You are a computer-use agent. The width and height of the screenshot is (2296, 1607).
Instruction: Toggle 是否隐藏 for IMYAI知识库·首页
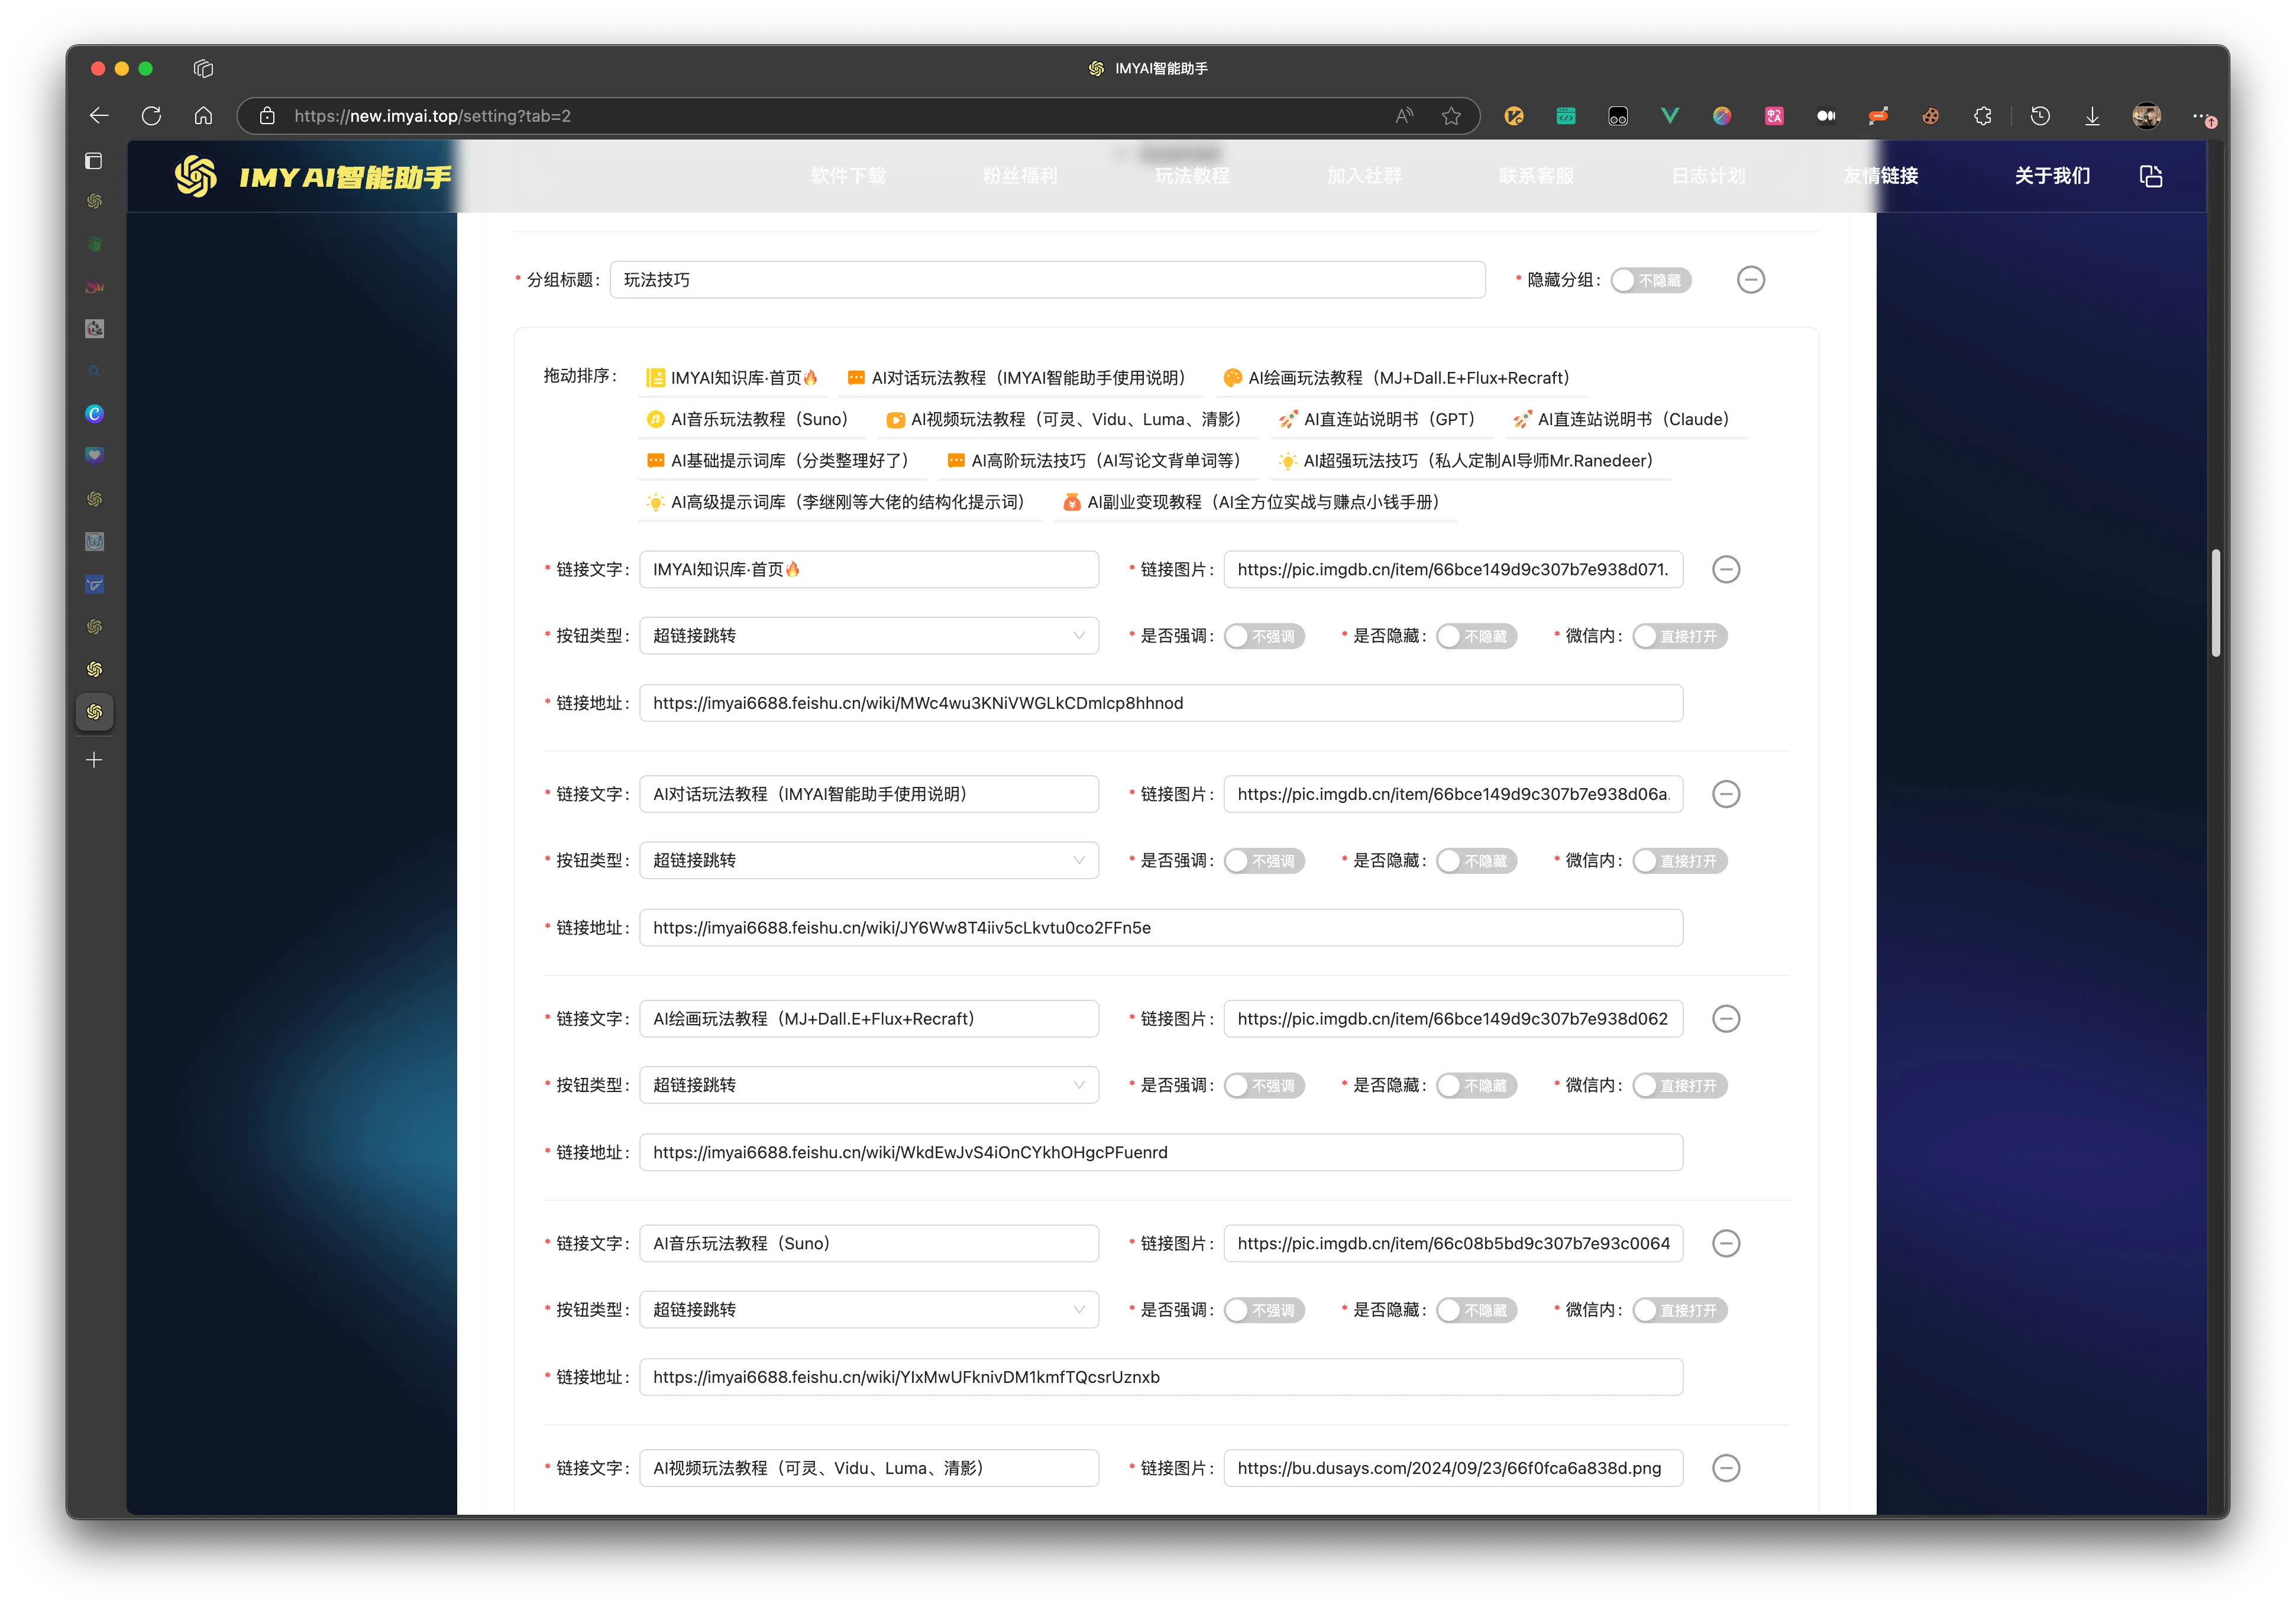pyautogui.click(x=1477, y=637)
